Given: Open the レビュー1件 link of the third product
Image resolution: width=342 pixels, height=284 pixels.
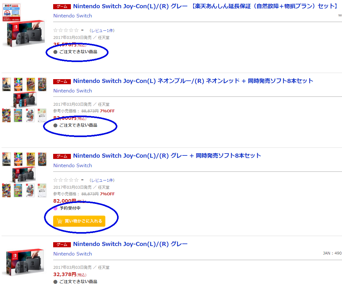Looking at the screenshot, I should point(102,180).
